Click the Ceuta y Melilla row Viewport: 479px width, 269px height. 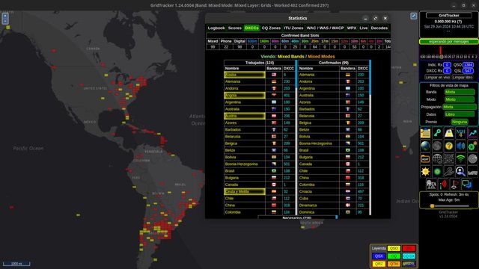[x=245, y=191]
